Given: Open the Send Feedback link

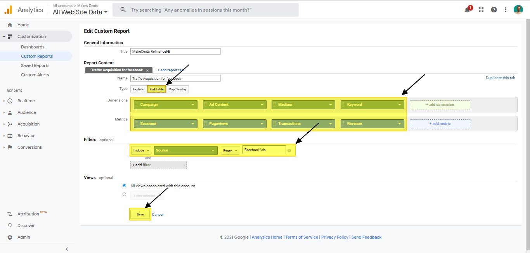Looking at the screenshot, I should tap(366, 237).
